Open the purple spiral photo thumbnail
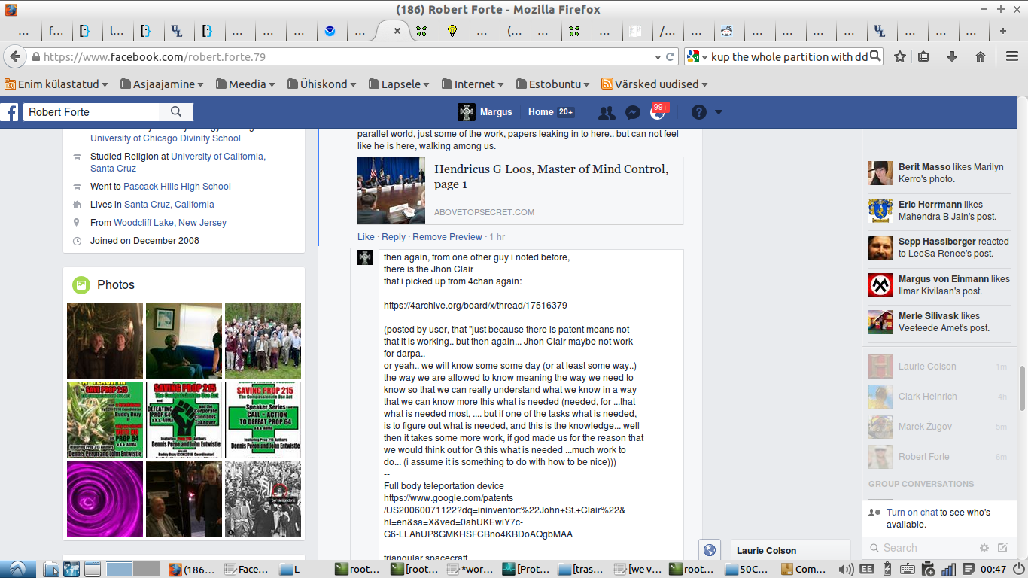The image size is (1028, 578). [105, 500]
